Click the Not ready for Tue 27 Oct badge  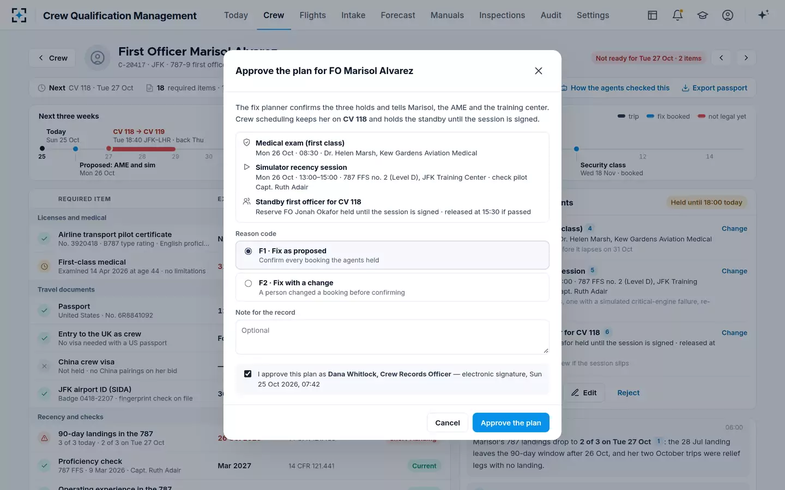pos(649,58)
